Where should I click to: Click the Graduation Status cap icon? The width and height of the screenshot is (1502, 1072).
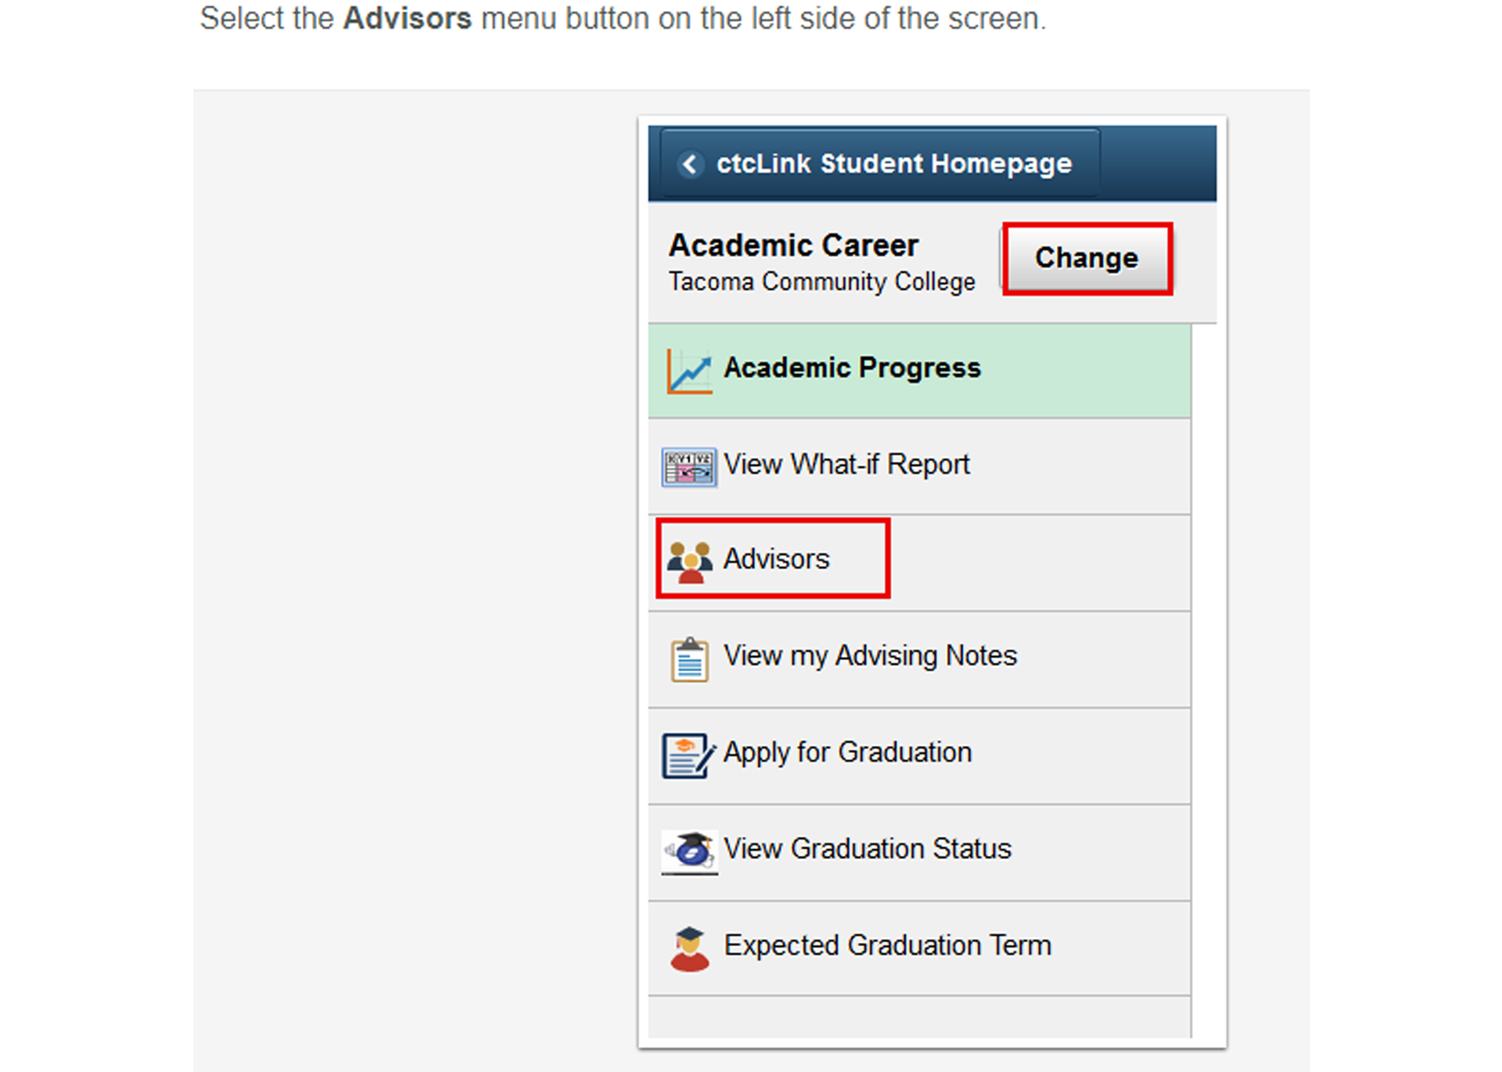tap(688, 852)
